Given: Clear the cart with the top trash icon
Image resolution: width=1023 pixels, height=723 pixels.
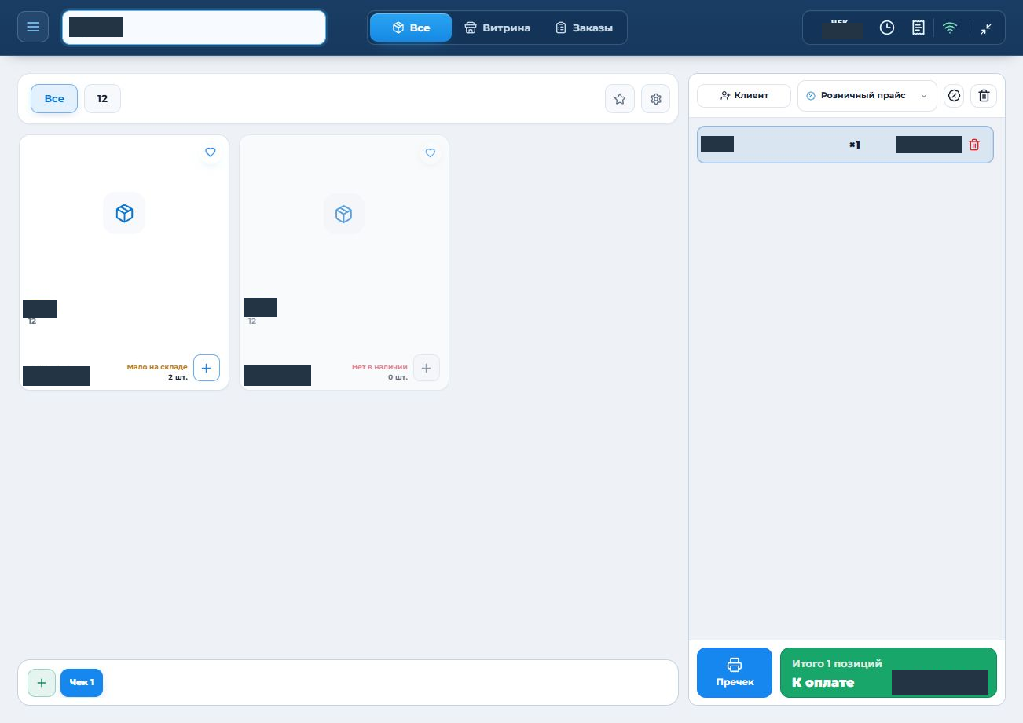Looking at the screenshot, I should pyautogui.click(x=984, y=96).
